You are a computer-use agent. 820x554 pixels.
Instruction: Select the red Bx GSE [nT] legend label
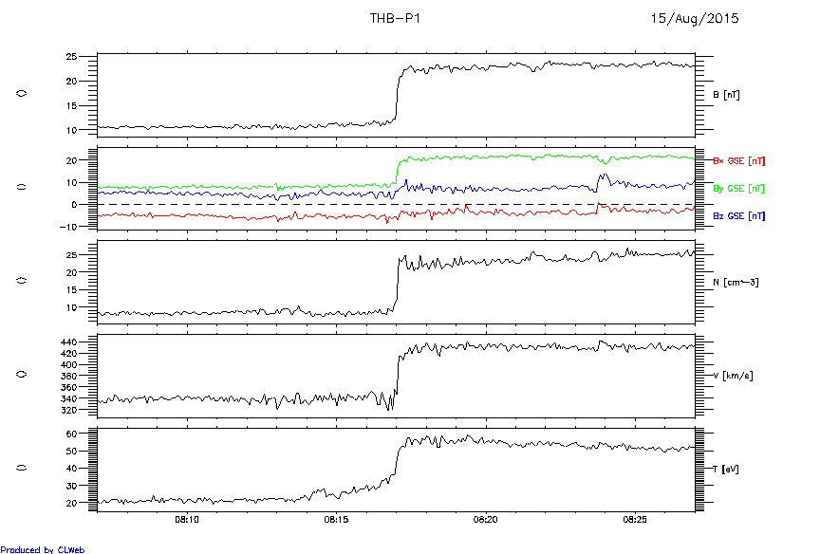739,161
